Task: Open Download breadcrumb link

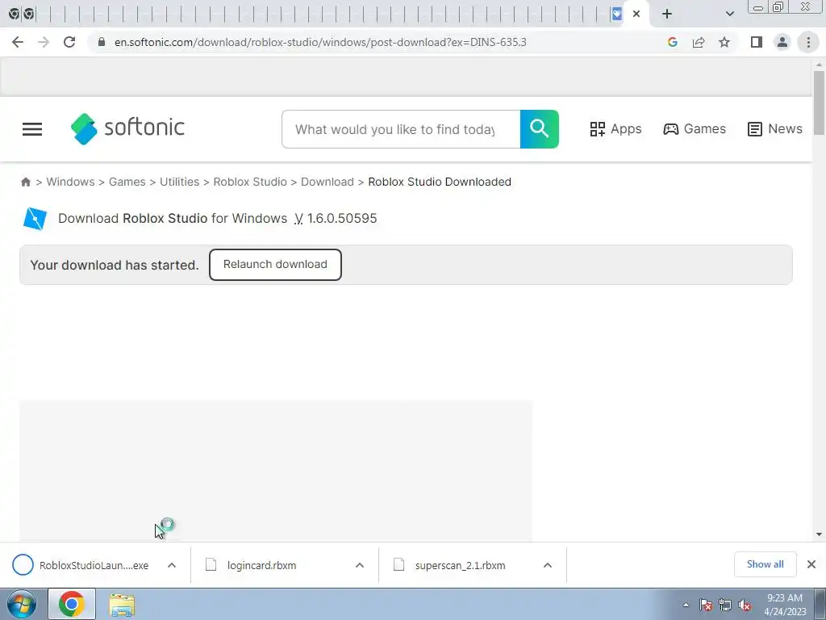Action: [x=327, y=182]
